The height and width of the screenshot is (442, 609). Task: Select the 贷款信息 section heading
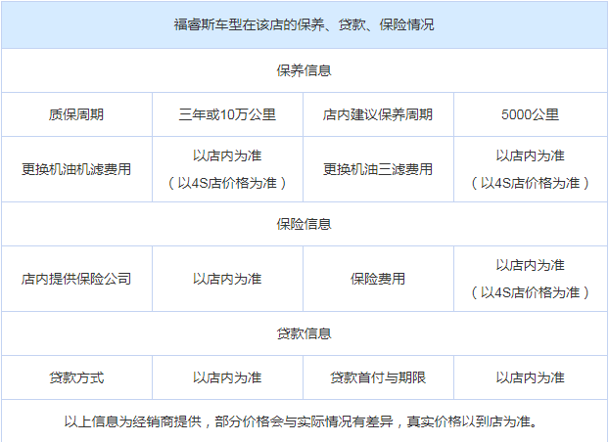pos(304,333)
